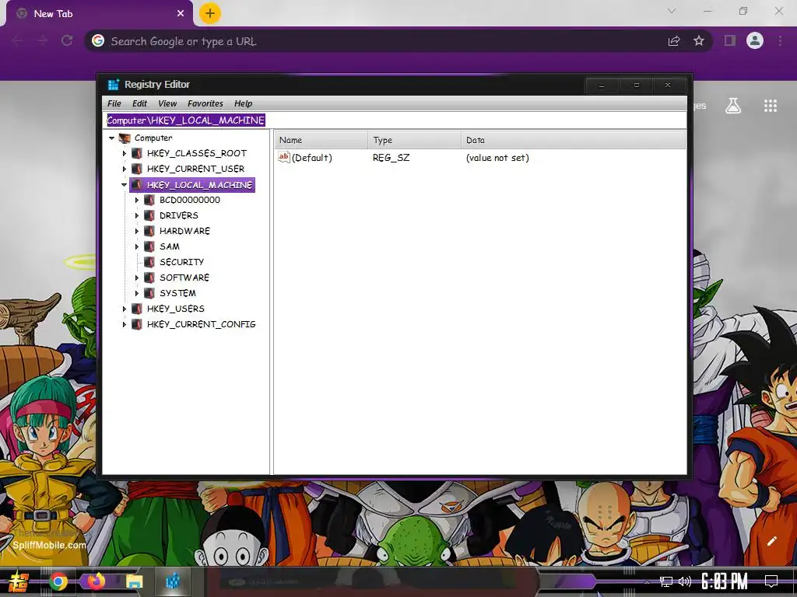Click the SYSTEM key icon
Viewport: 797px width, 597px height.
pyautogui.click(x=149, y=293)
